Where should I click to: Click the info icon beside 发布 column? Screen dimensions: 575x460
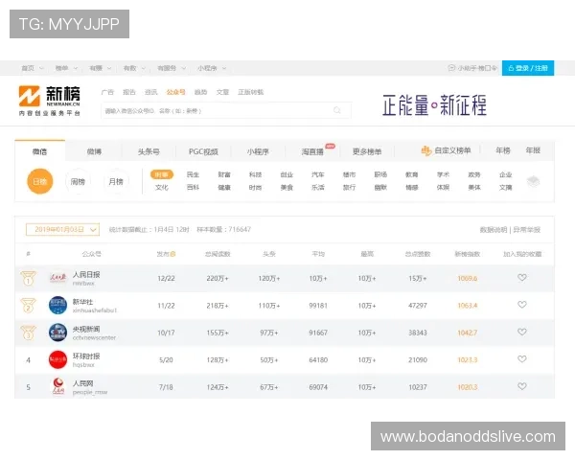173,254
